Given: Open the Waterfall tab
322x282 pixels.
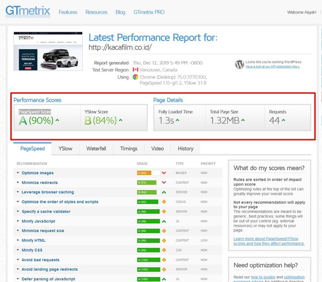Looking at the screenshot, I should tap(96, 149).
